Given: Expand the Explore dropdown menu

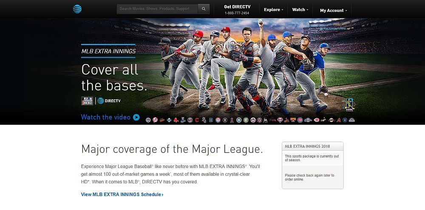Looking at the screenshot, I should pos(273,9).
